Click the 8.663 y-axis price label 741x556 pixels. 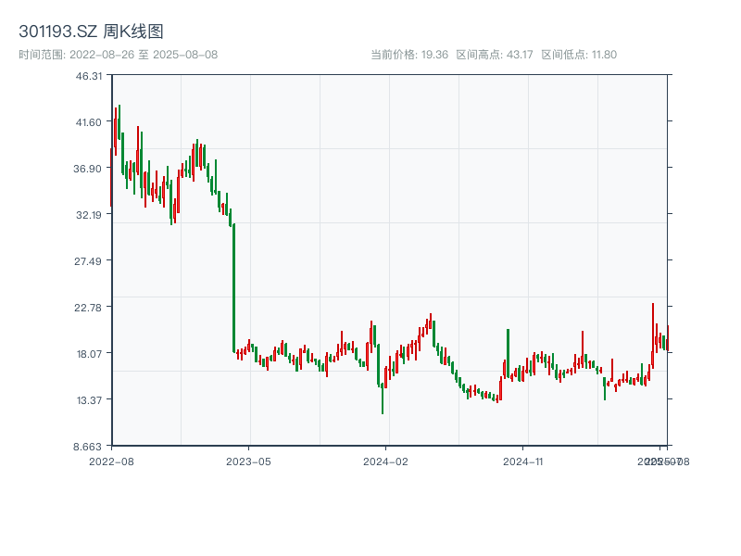point(89,447)
